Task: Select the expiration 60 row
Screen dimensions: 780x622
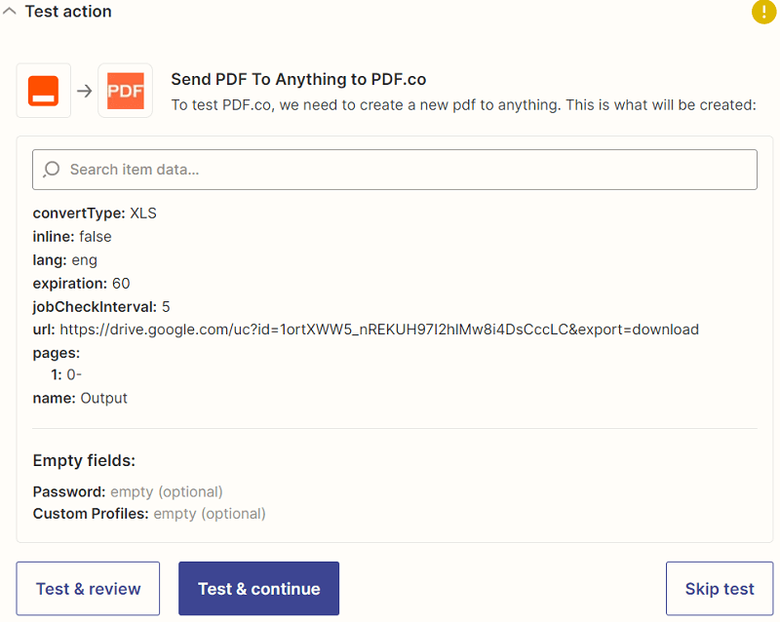Action: [x=81, y=284]
